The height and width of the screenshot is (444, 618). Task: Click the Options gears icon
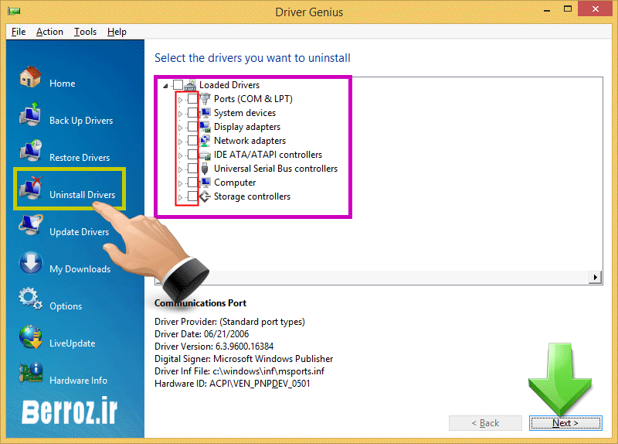coord(30,299)
